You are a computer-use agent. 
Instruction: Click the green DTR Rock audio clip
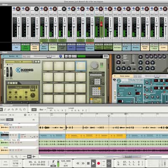coord(103,143)
